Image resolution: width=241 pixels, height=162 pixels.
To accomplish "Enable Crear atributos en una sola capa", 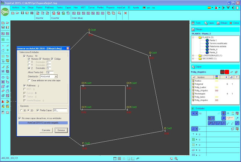I will tap(29, 80).
